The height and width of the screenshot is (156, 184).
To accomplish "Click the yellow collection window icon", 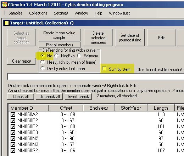I will coord(7,23).
